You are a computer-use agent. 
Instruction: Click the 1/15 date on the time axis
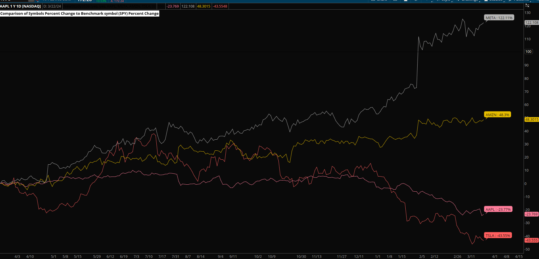click(x=402, y=256)
